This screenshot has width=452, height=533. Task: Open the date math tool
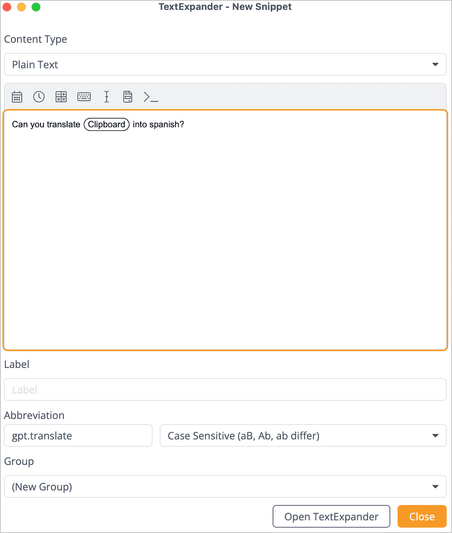(61, 97)
